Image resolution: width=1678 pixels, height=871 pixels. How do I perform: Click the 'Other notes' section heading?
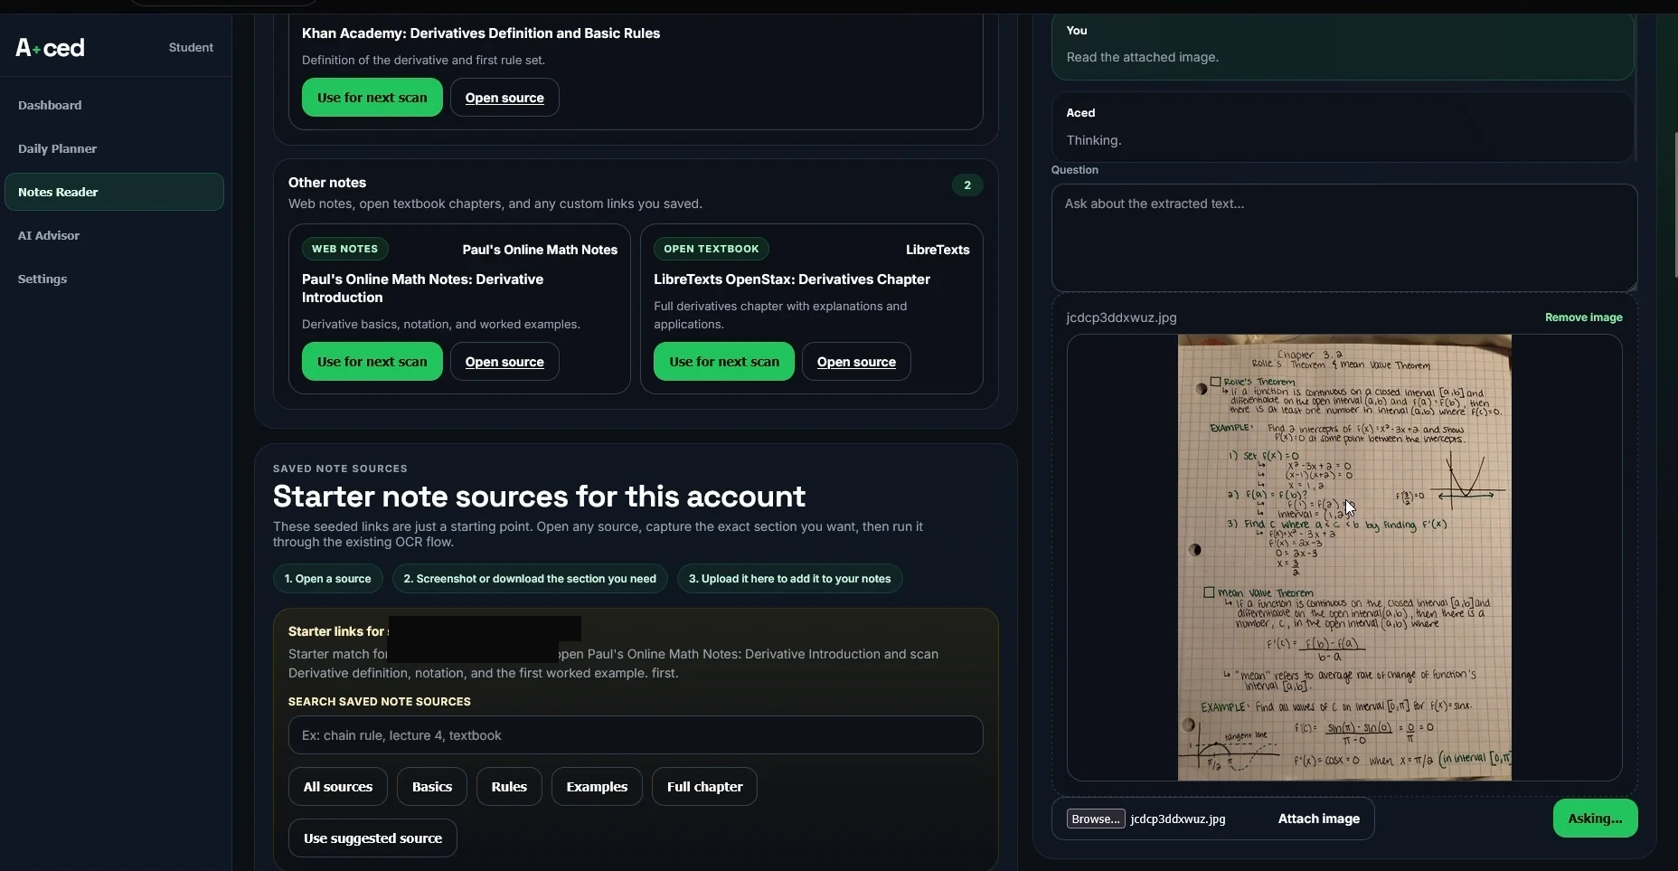pos(327,183)
